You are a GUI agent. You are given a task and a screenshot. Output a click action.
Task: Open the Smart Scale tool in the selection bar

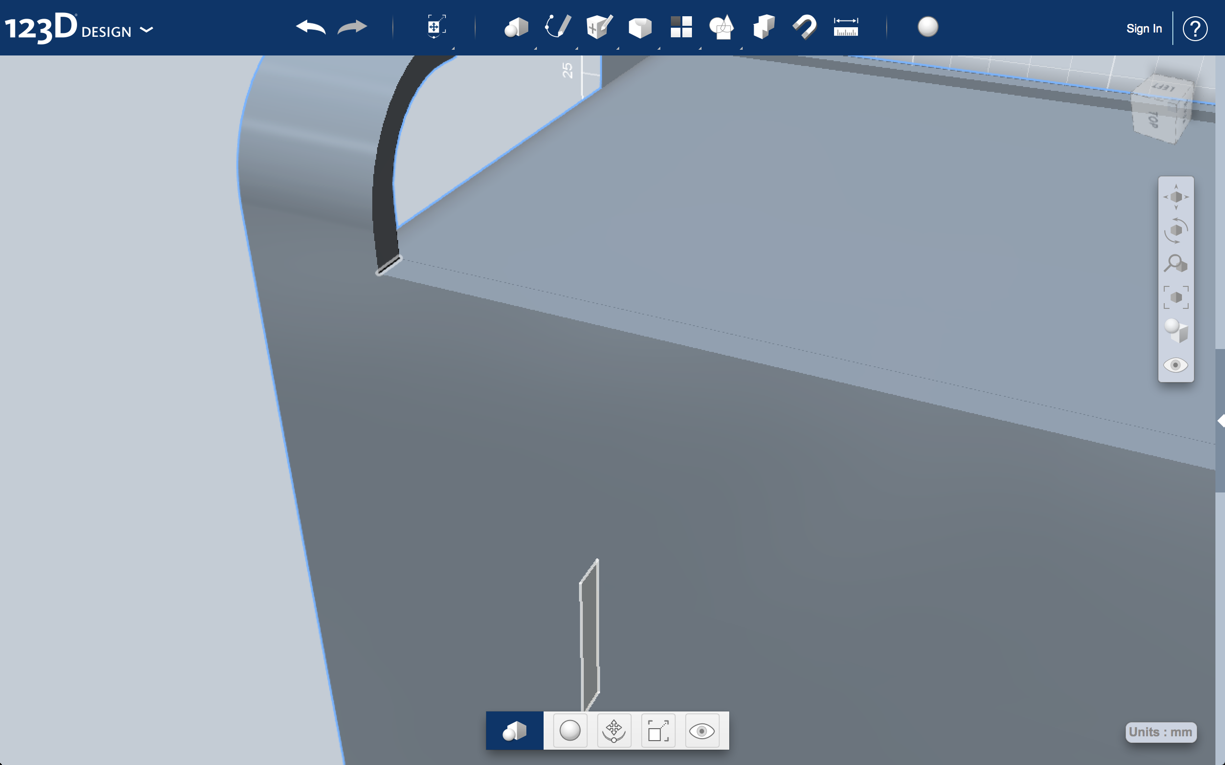click(659, 730)
